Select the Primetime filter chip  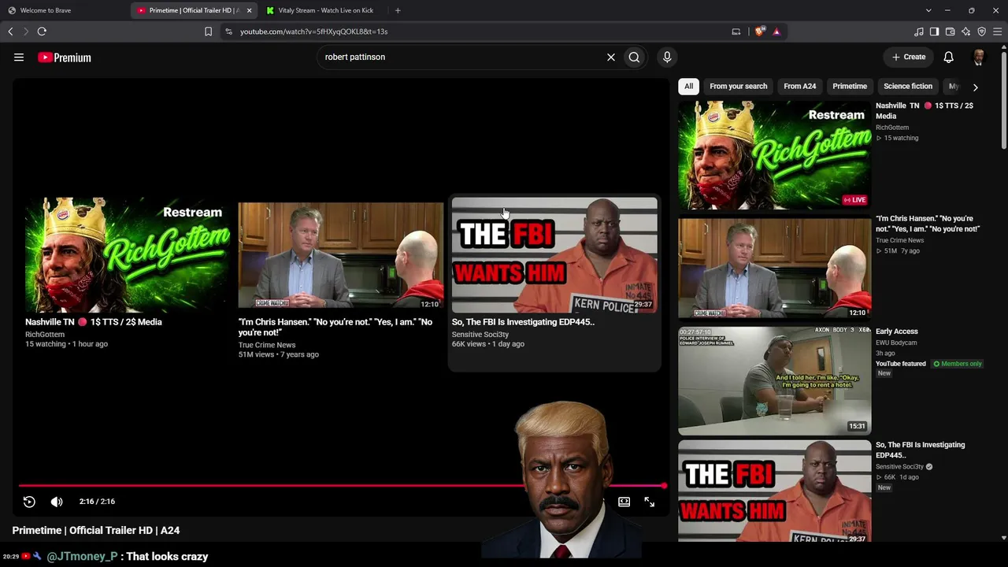850,87
